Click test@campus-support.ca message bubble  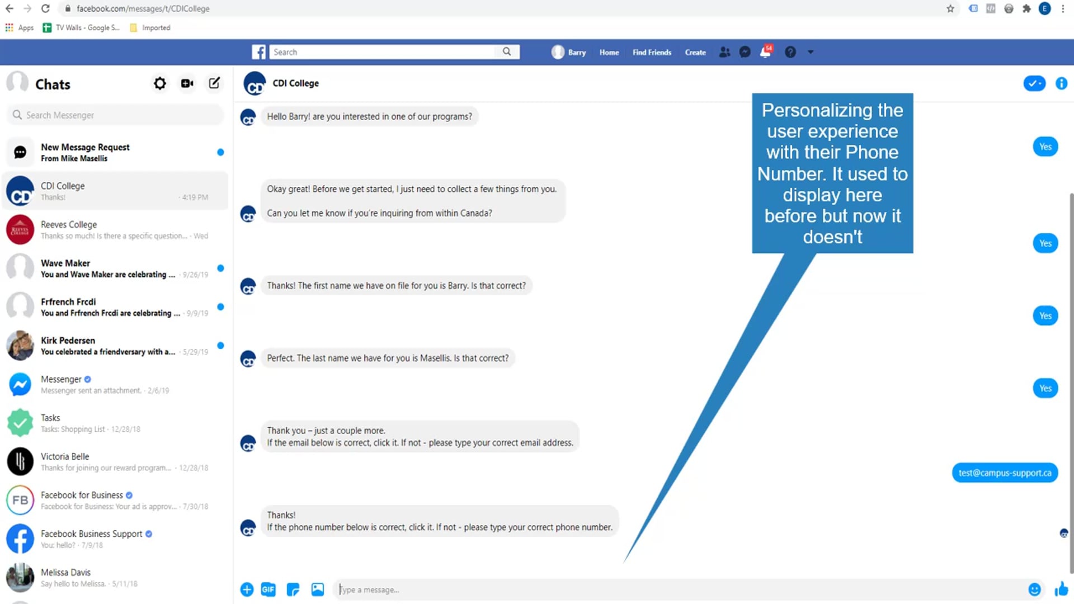click(x=1005, y=473)
